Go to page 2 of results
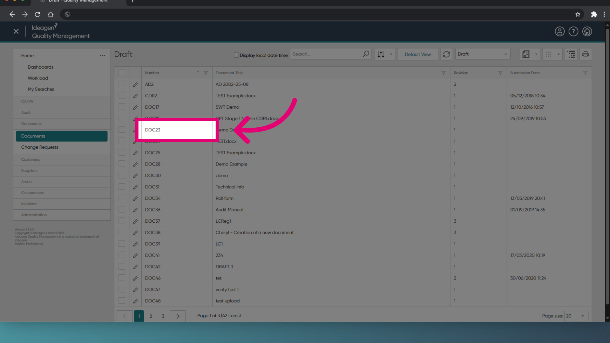This screenshot has width=610, height=343. pyautogui.click(x=151, y=316)
